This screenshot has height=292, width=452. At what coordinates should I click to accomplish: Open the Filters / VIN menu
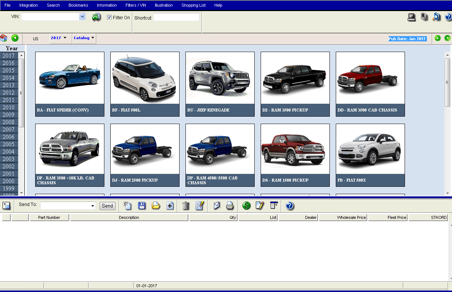tap(136, 5)
